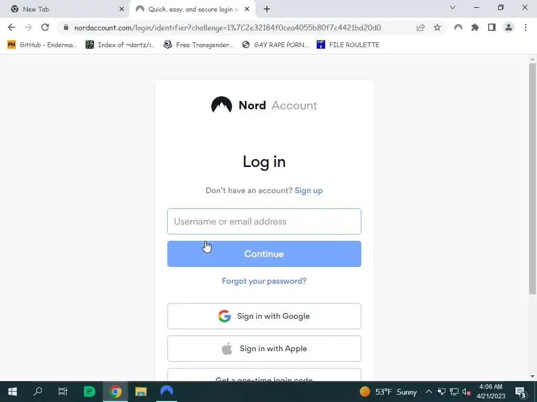Bookmark this page with the star icon

437,27
